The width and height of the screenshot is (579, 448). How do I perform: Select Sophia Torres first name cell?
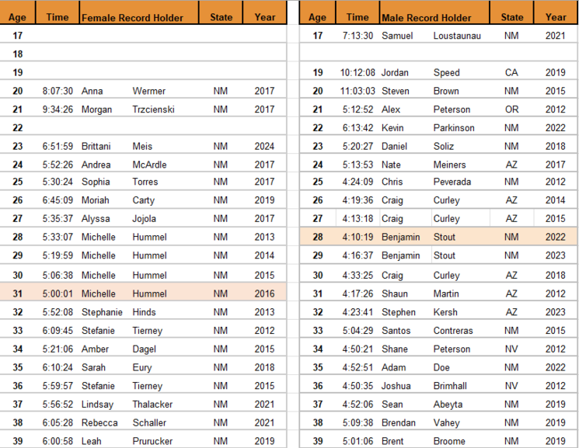click(x=96, y=182)
